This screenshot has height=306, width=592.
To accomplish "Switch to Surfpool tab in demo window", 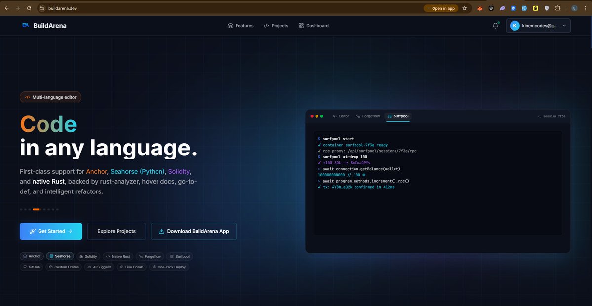I will pos(398,116).
